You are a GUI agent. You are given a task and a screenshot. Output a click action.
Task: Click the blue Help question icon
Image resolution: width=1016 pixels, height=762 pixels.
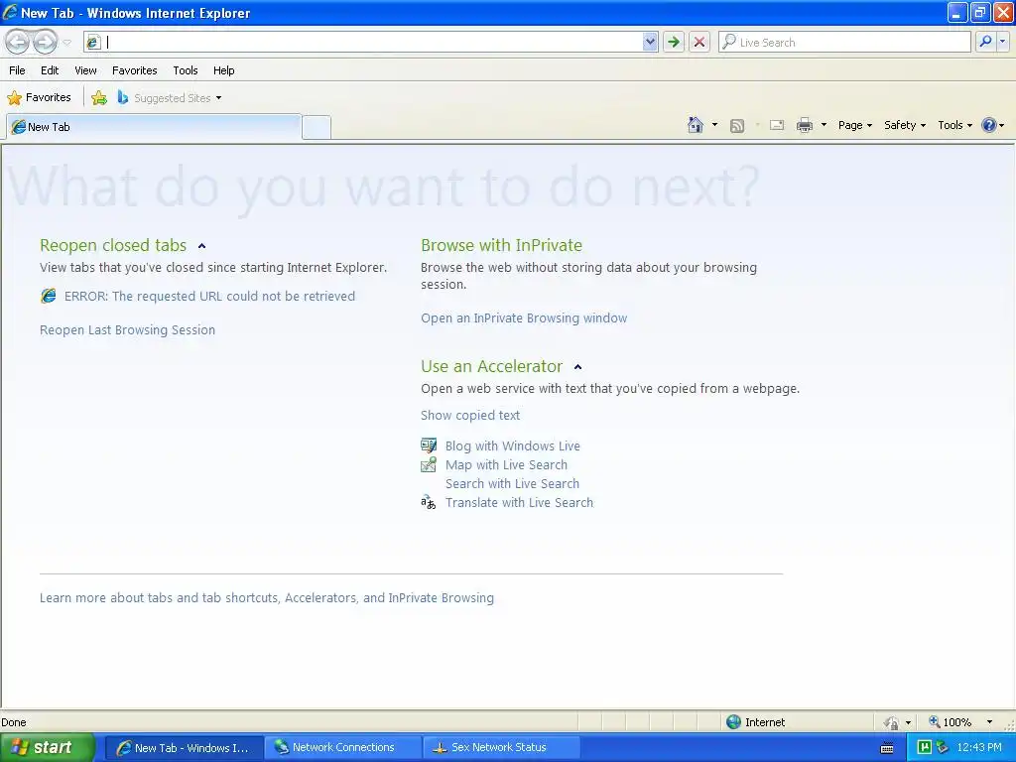[x=989, y=125]
